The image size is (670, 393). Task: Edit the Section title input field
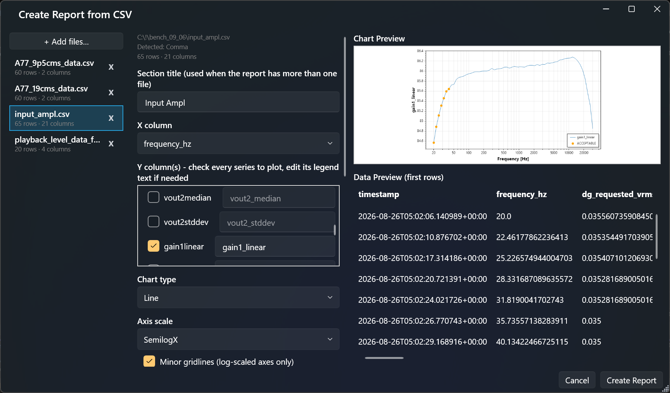click(x=238, y=102)
